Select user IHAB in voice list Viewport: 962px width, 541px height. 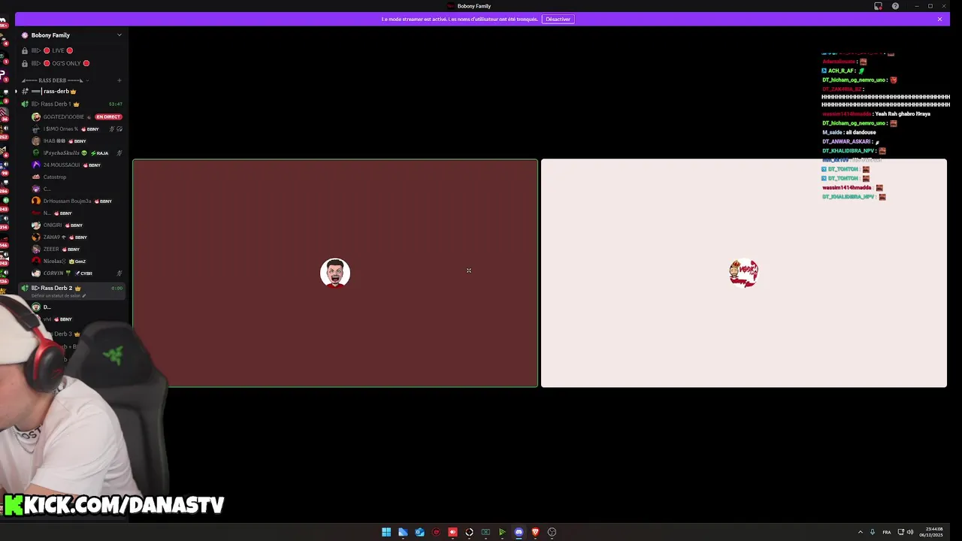click(x=77, y=141)
